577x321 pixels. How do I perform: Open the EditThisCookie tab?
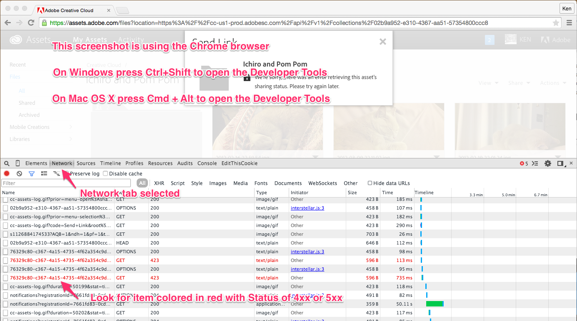point(240,163)
